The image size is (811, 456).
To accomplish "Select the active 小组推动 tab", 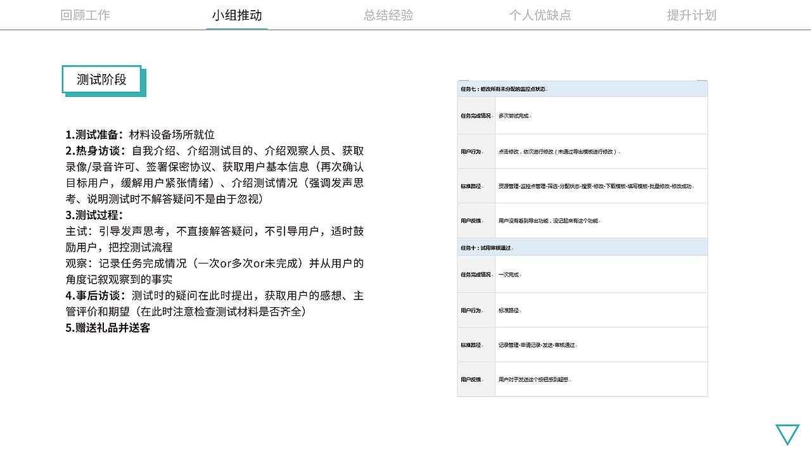I will click(236, 15).
